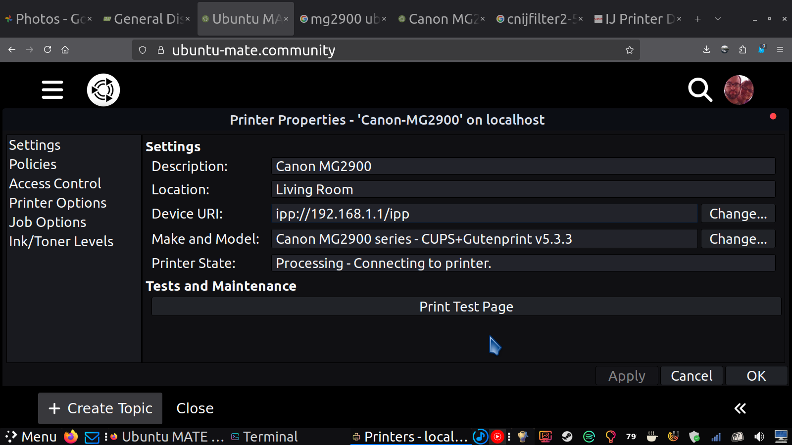Open Job Options section

coord(48,222)
